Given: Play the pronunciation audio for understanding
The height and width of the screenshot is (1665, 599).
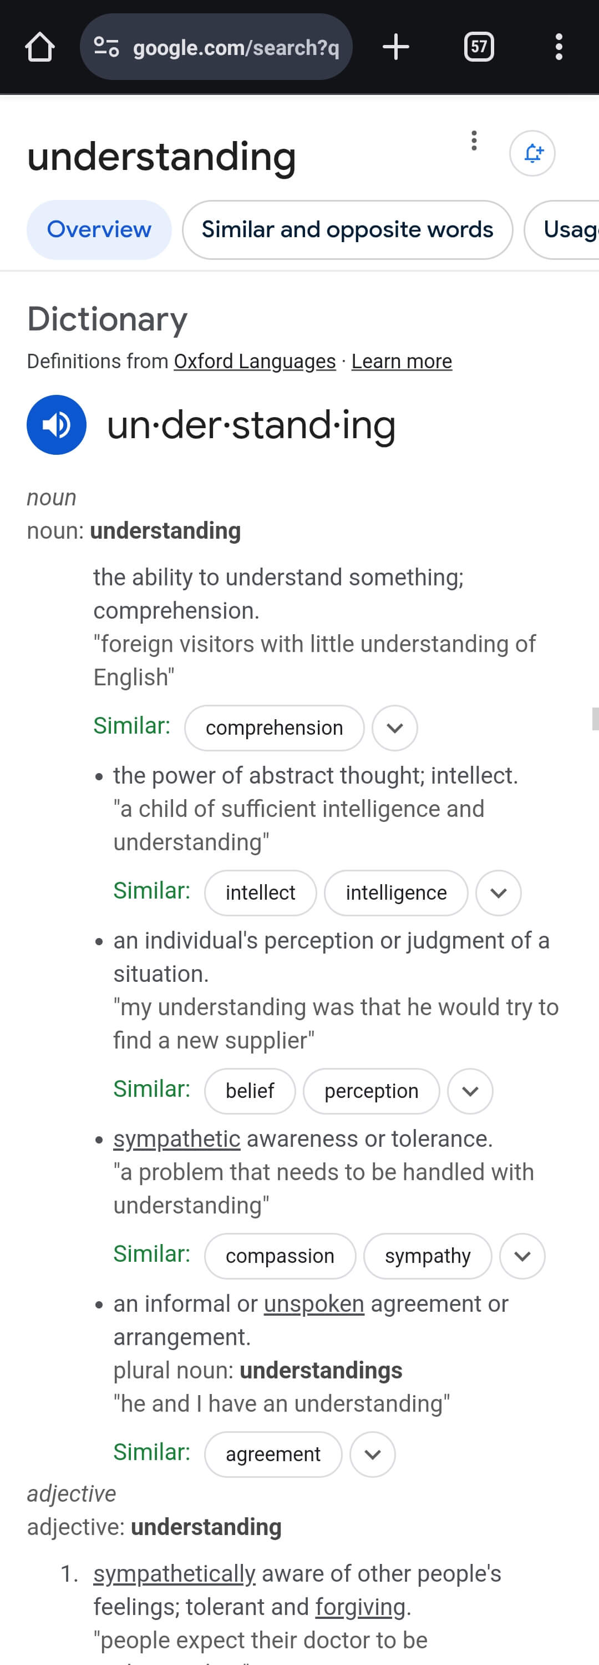Looking at the screenshot, I should tap(56, 425).
